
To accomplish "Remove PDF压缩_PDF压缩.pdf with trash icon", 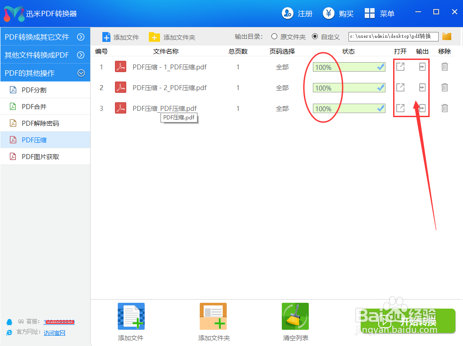I will coord(445,108).
